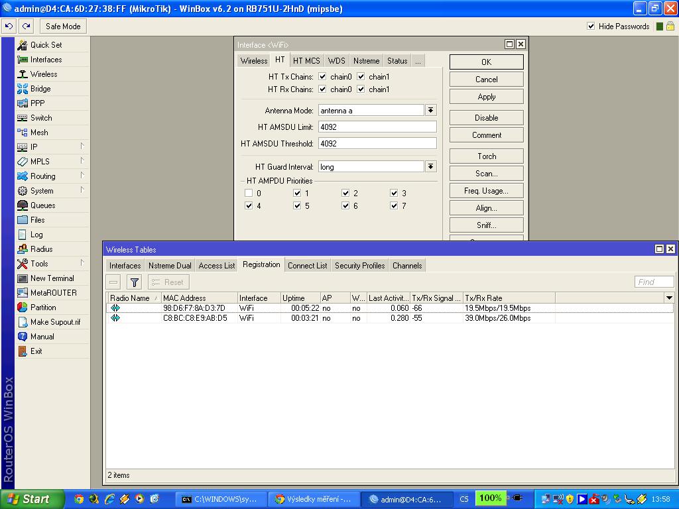679x509 pixels.
Task: Uncheck HT AMPDU priority 4
Action: pos(249,205)
